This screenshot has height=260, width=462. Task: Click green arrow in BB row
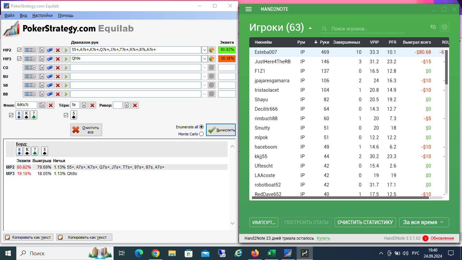click(x=66, y=94)
